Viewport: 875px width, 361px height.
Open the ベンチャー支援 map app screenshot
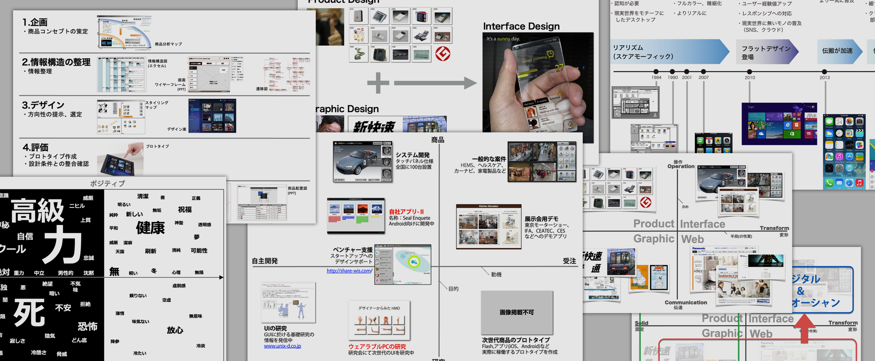(x=403, y=264)
